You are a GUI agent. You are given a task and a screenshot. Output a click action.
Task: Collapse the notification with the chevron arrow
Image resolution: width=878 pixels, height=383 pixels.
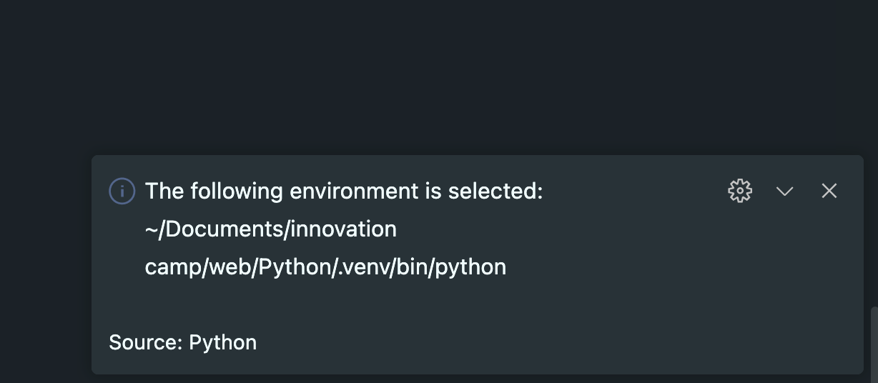click(x=785, y=191)
